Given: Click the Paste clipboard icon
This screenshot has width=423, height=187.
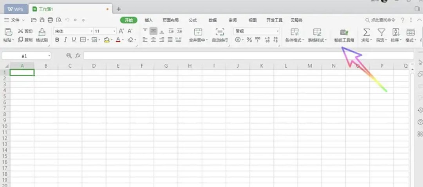Looking at the screenshot, I should click(x=9, y=32).
